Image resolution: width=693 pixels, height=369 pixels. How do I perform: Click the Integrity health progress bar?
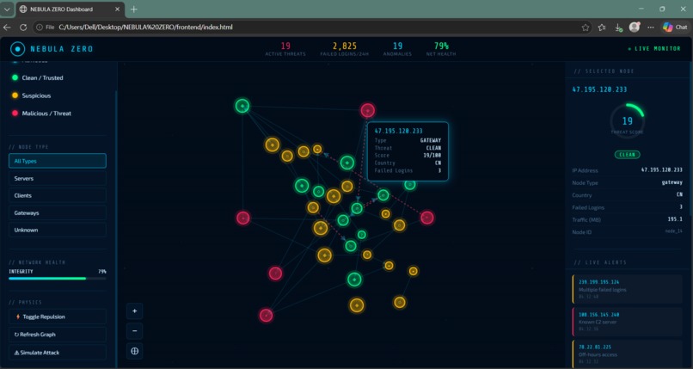click(x=58, y=279)
